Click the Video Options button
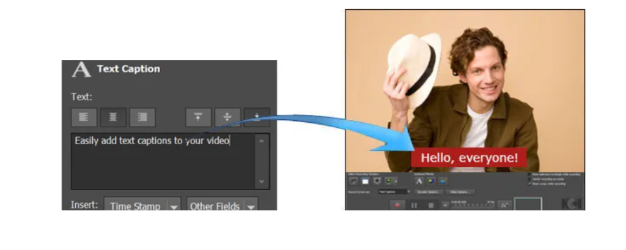The height and width of the screenshot is (250, 626). coord(460,192)
